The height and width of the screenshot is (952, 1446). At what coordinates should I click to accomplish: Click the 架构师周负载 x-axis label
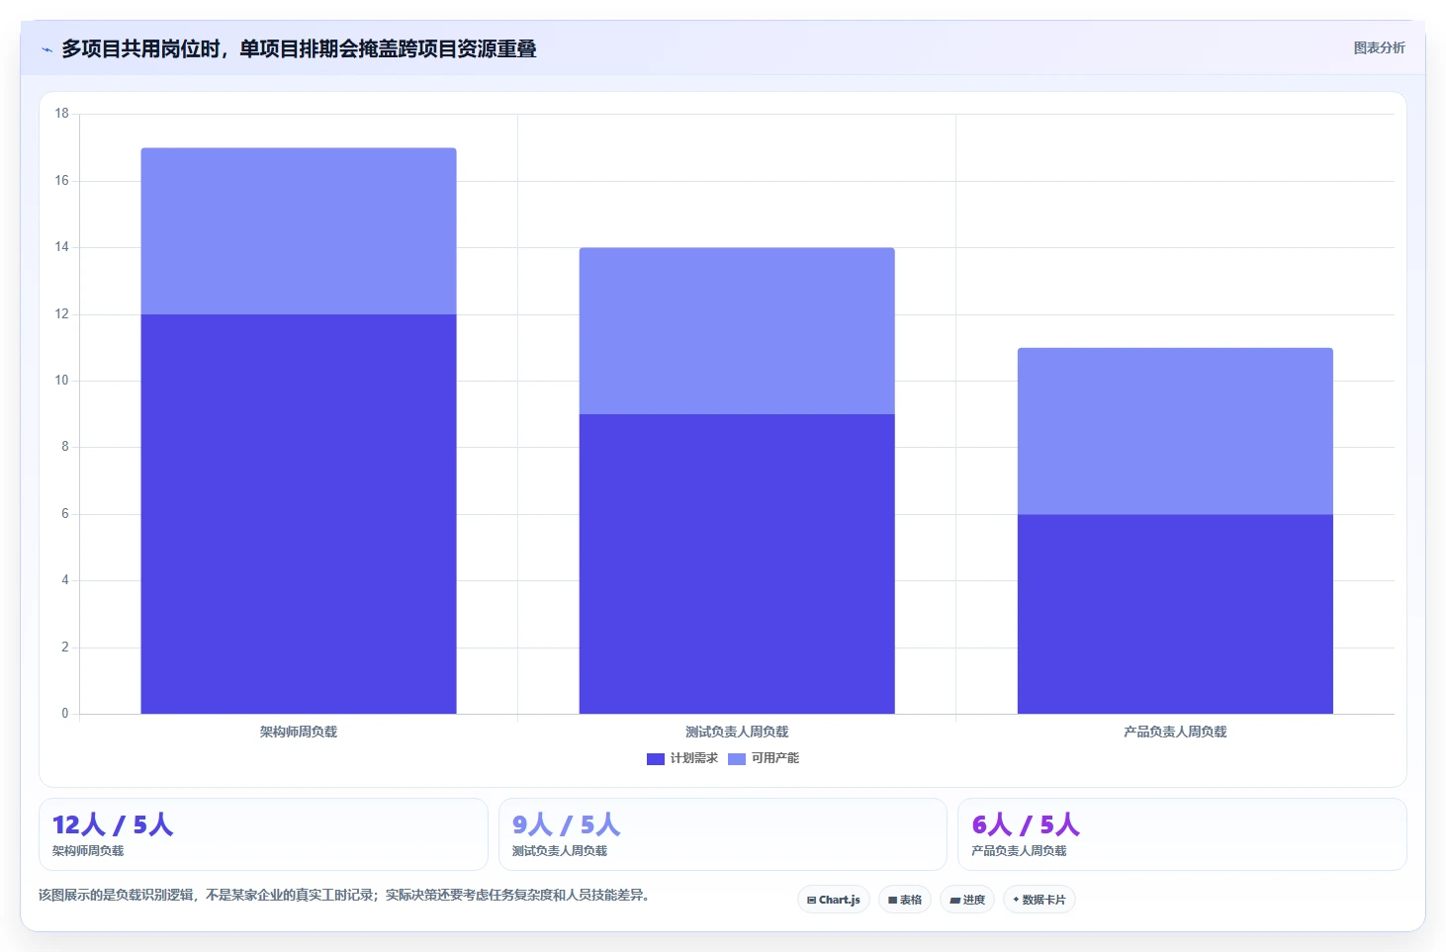click(299, 732)
